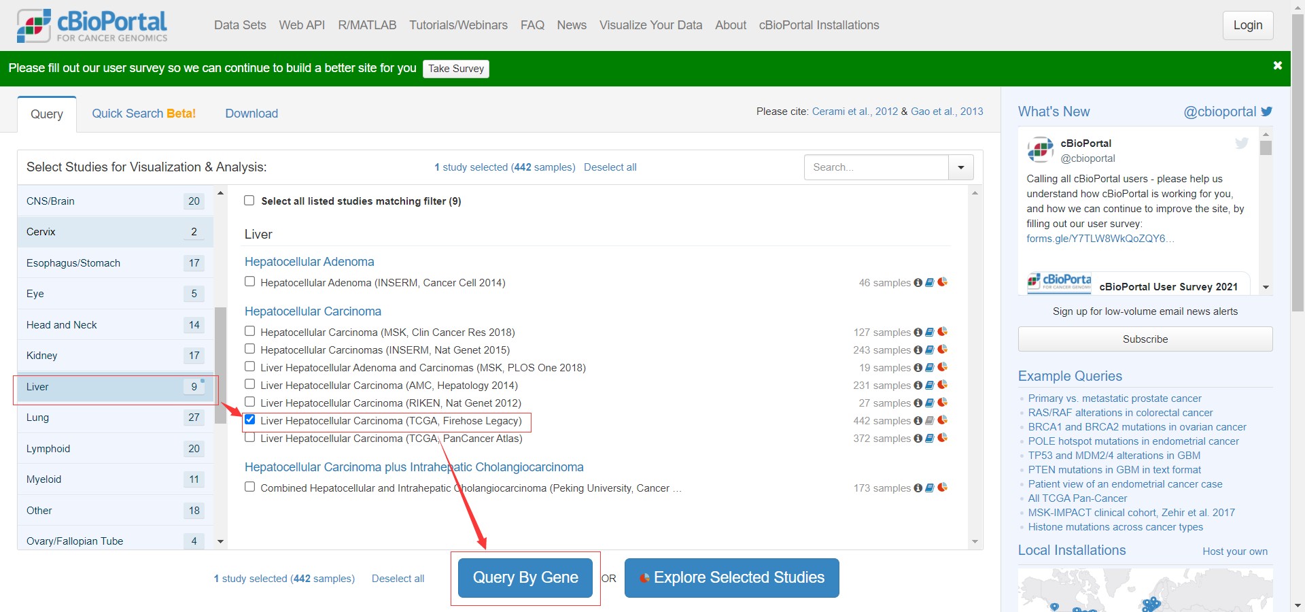
Task: Open book icon on the 127 samples row
Action: pyautogui.click(x=930, y=333)
